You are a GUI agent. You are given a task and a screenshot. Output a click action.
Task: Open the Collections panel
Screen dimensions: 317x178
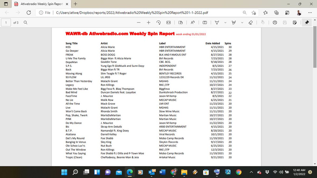click(277, 13)
